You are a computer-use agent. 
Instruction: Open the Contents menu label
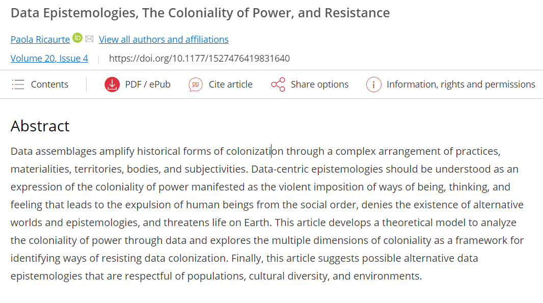[49, 85]
